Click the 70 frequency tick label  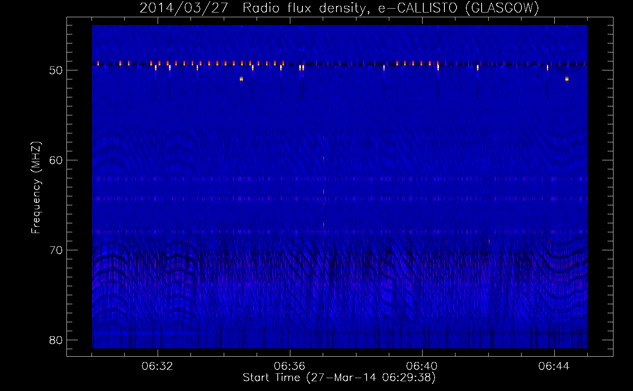[56, 250]
